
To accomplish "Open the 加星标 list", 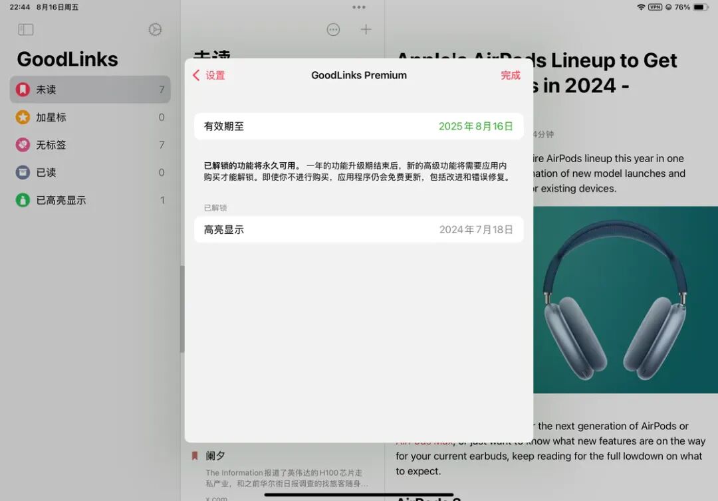I will (90, 117).
